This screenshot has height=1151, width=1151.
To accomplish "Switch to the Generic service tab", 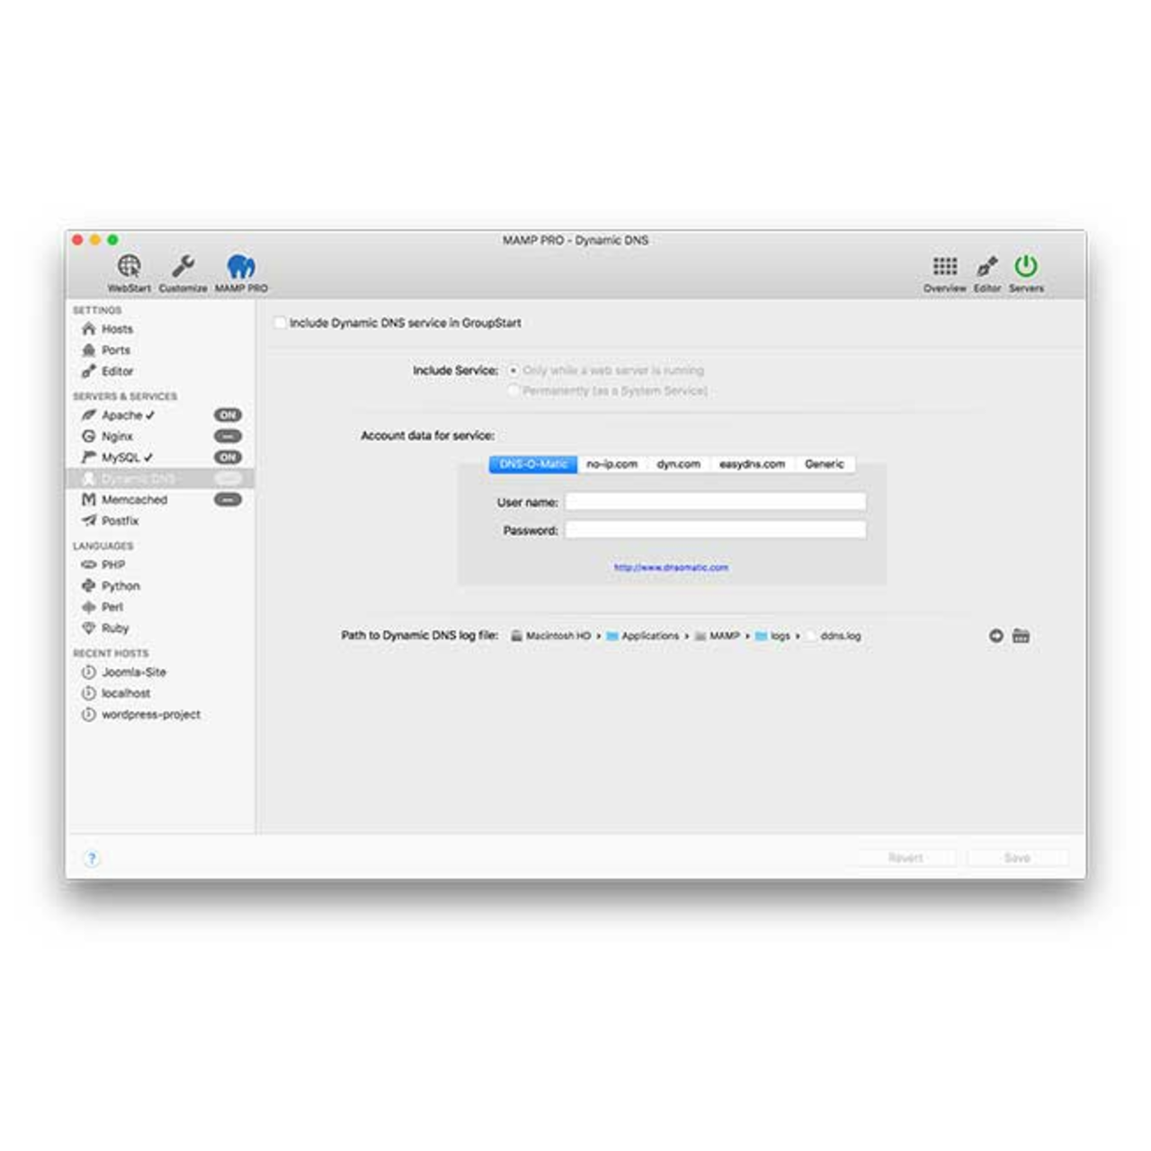I will tap(825, 464).
